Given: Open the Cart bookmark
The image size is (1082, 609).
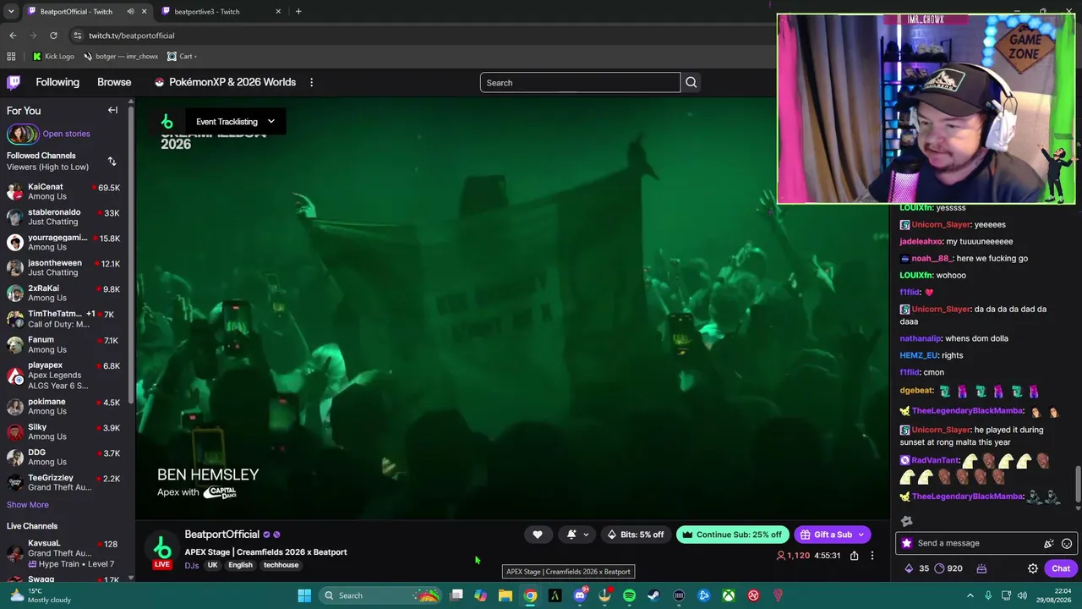Looking at the screenshot, I should (x=183, y=57).
